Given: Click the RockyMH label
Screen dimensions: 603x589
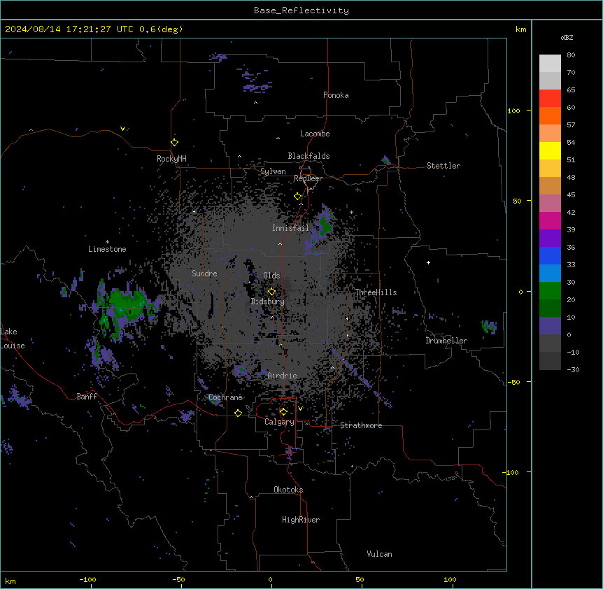Looking at the screenshot, I should 171,159.
